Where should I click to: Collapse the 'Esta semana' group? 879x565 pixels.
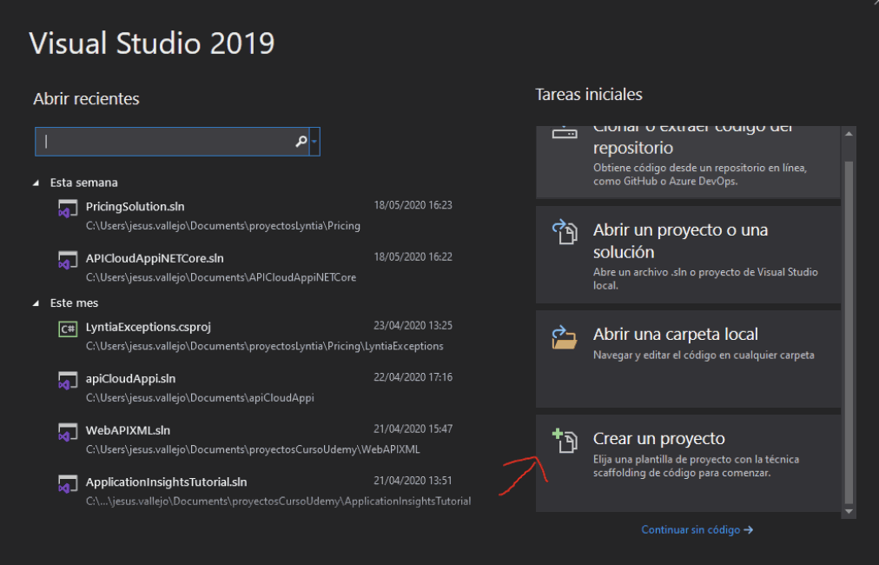pyautogui.click(x=36, y=183)
